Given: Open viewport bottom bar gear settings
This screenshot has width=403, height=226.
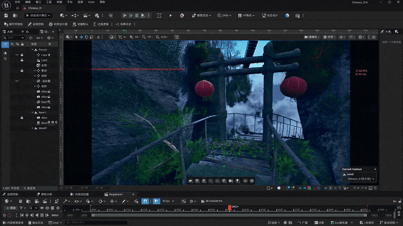Looking at the screenshot, I should tap(252, 181).
